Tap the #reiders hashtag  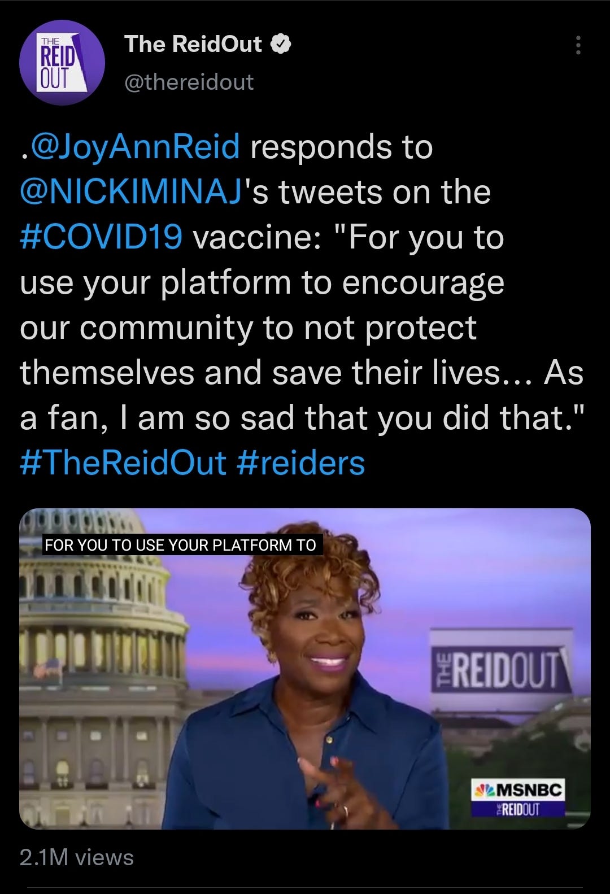(301, 463)
